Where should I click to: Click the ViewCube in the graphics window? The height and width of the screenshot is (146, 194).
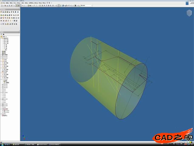(x=189, y=12)
